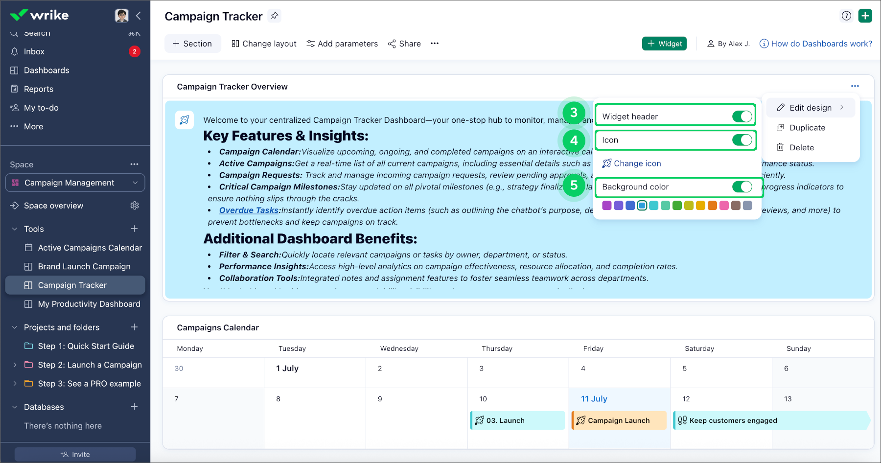Collapse the sidebar with the arrow icon

click(139, 16)
